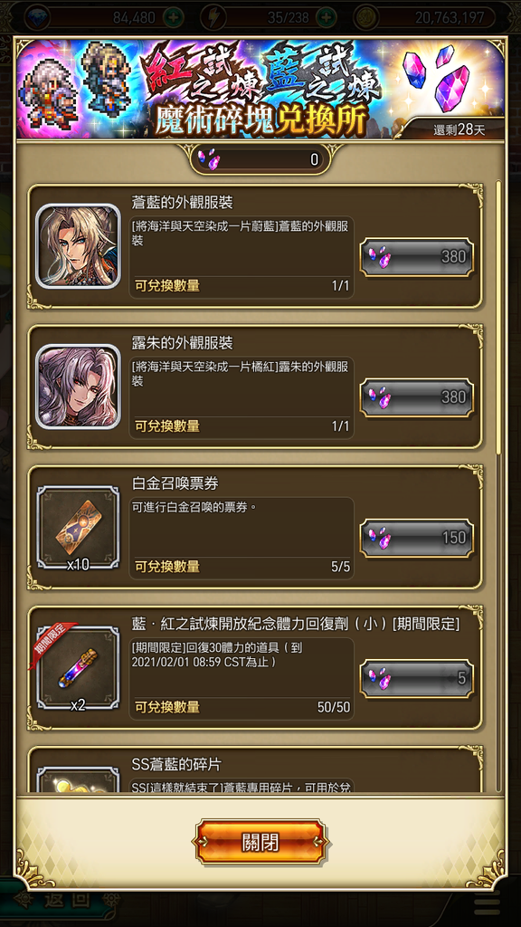The image size is (521, 927).
Task: Tap the lightning stamina icon in top bar
Action: tap(212, 18)
